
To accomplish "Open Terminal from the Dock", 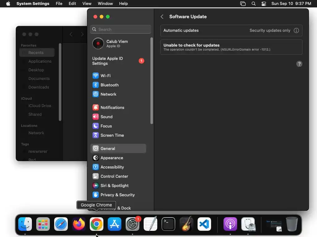I will (x=168, y=224).
